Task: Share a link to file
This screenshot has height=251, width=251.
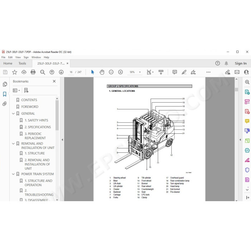Action: pyautogui.click(x=227, y=72)
